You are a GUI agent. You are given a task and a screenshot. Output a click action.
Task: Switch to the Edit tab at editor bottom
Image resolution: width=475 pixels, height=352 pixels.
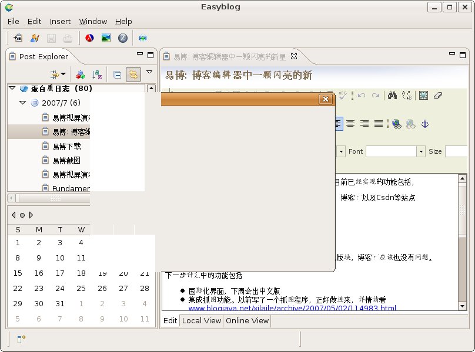point(170,320)
